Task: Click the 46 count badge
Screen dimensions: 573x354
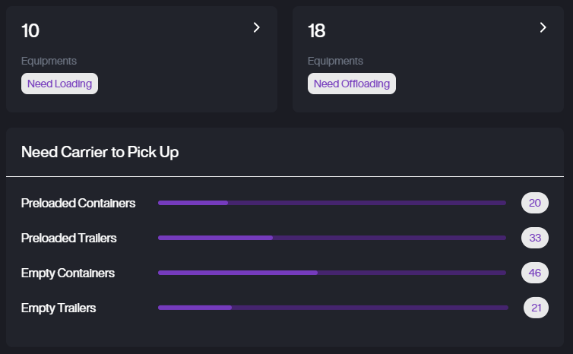Action: (534, 273)
